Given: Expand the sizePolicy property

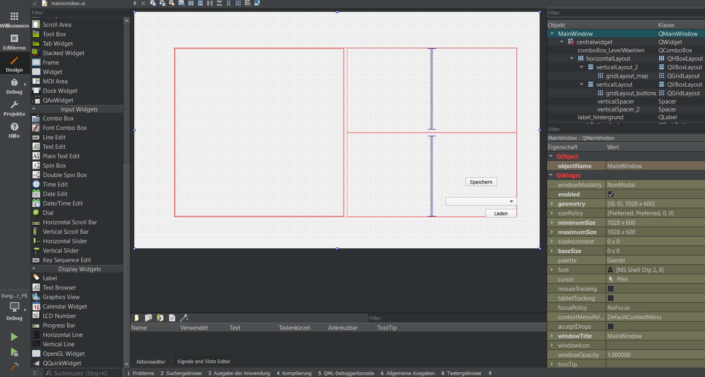Looking at the screenshot, I should (x=552, y=213).
